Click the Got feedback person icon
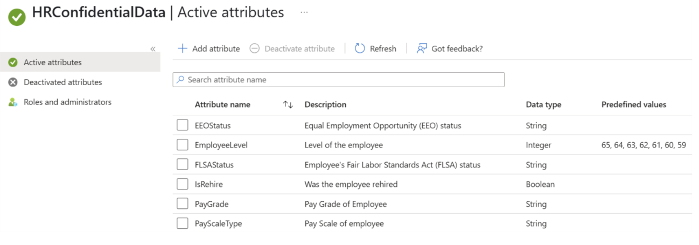 (422, 48)
